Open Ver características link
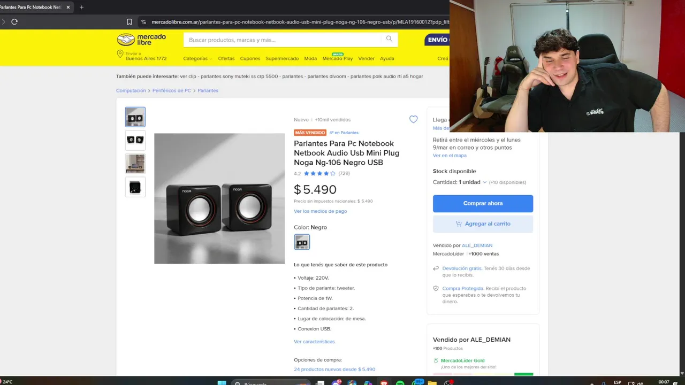The image size is (685, 385). click(x=314, y=342)
